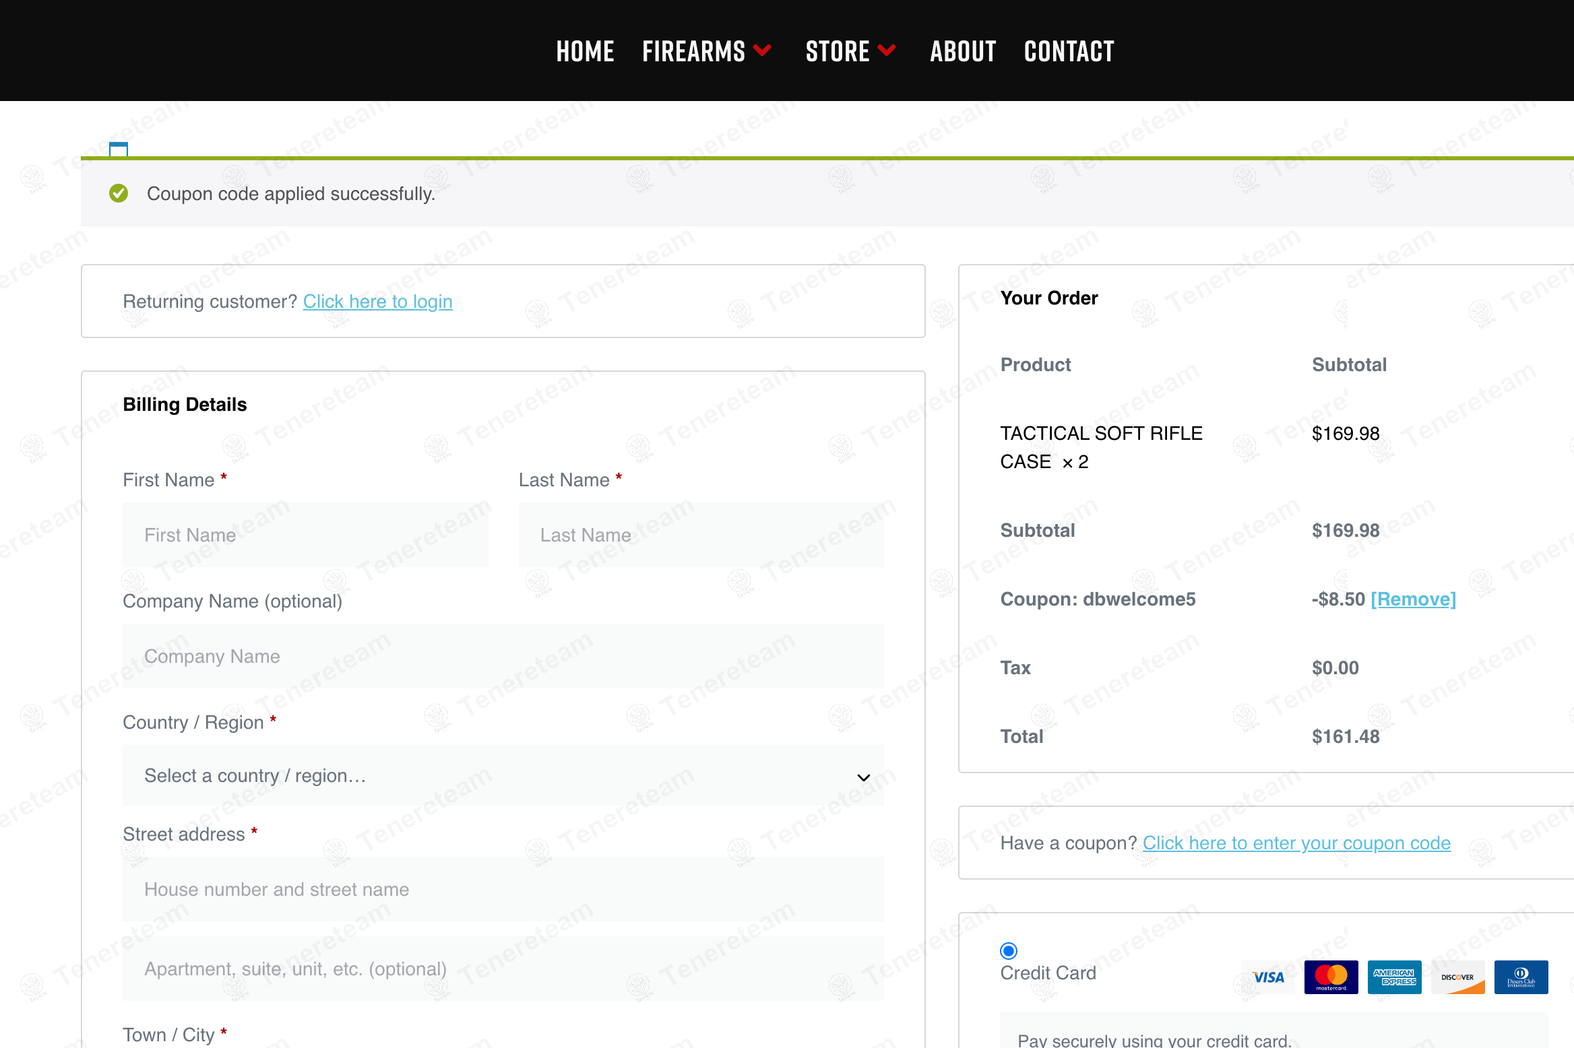1574x1048 pixels.
Task: Click here to enter your coupon code
Action: (1296, 843)
